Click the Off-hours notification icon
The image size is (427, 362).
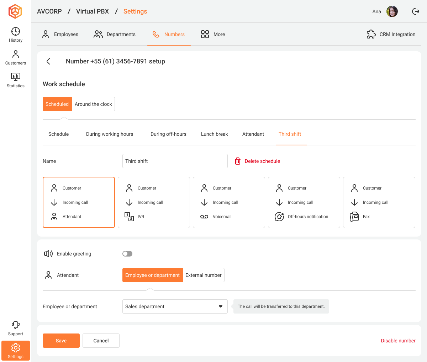[x=279, y=217]
